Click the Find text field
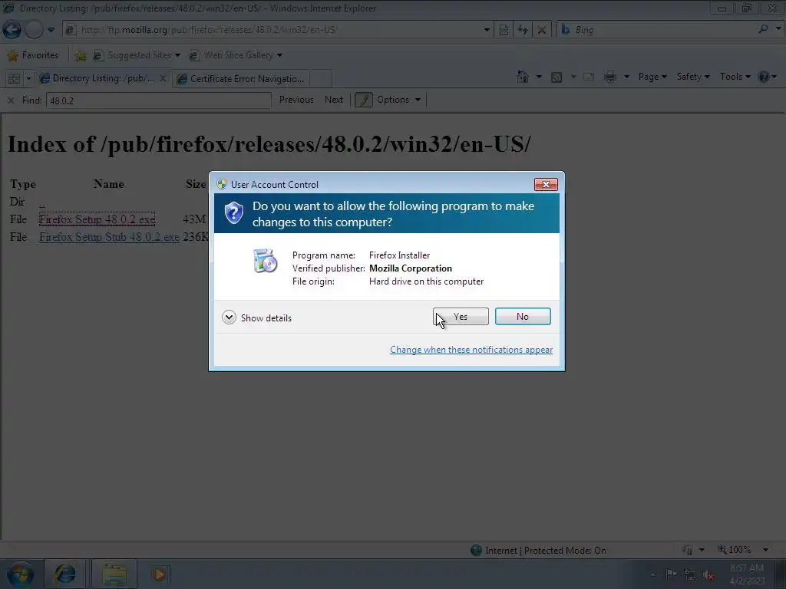Viewport: 786px width, 589px height. tap(158, 100)
